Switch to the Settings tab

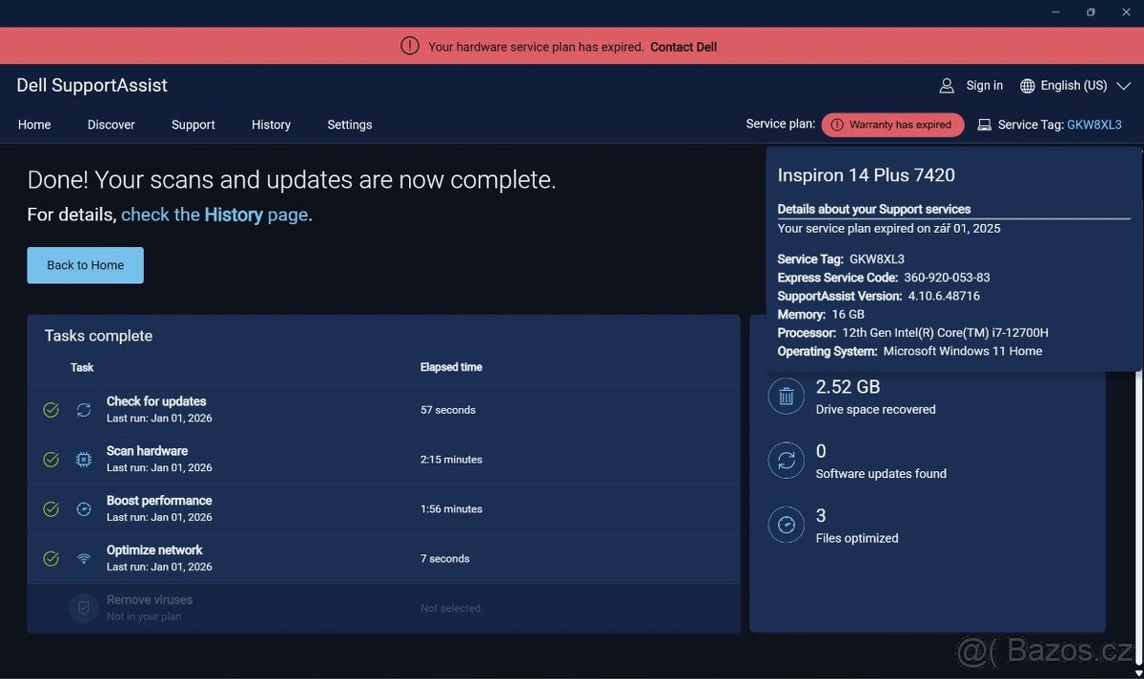[x=349, y=125]
